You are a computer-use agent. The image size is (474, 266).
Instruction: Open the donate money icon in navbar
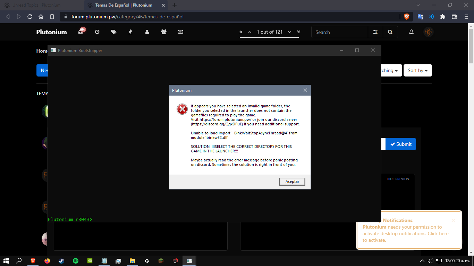coord(180,32)
